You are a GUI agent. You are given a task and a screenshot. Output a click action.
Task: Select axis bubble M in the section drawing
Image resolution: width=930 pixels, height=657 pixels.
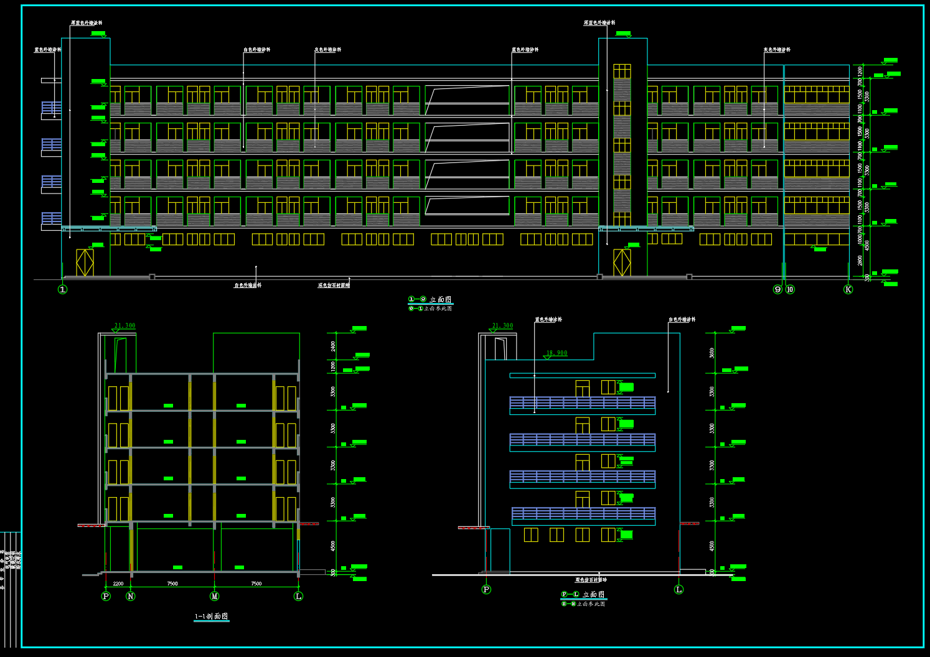tap(214, 596)
